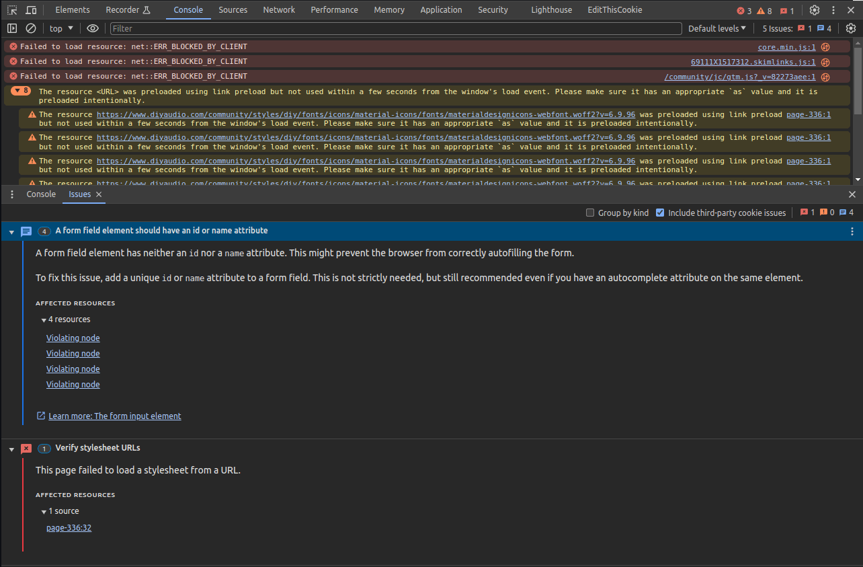Open the Network tab
This screenshot has height=567, width=863.
coord(279,10)
